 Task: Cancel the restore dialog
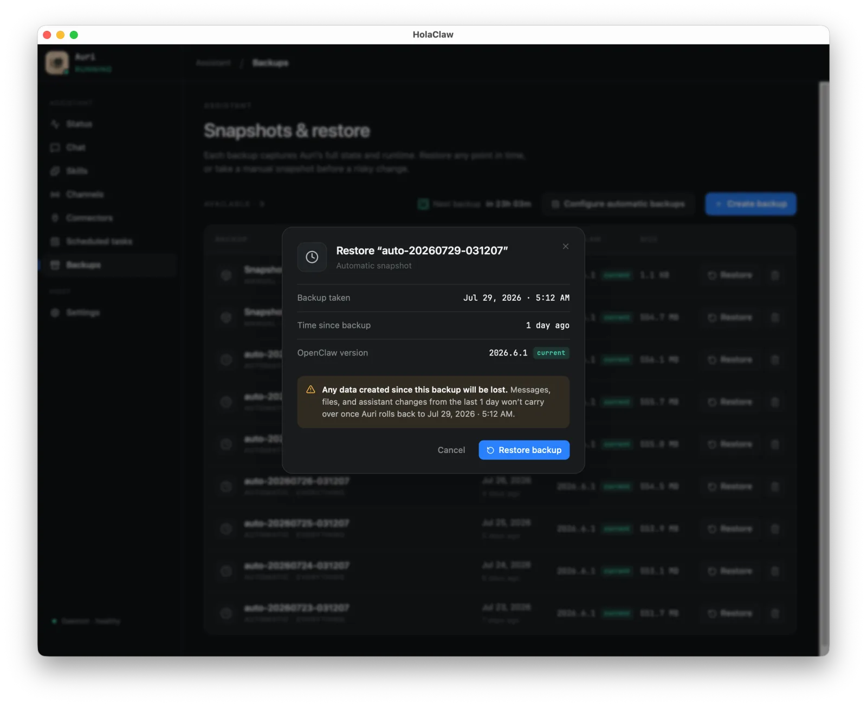pos(451,450)
